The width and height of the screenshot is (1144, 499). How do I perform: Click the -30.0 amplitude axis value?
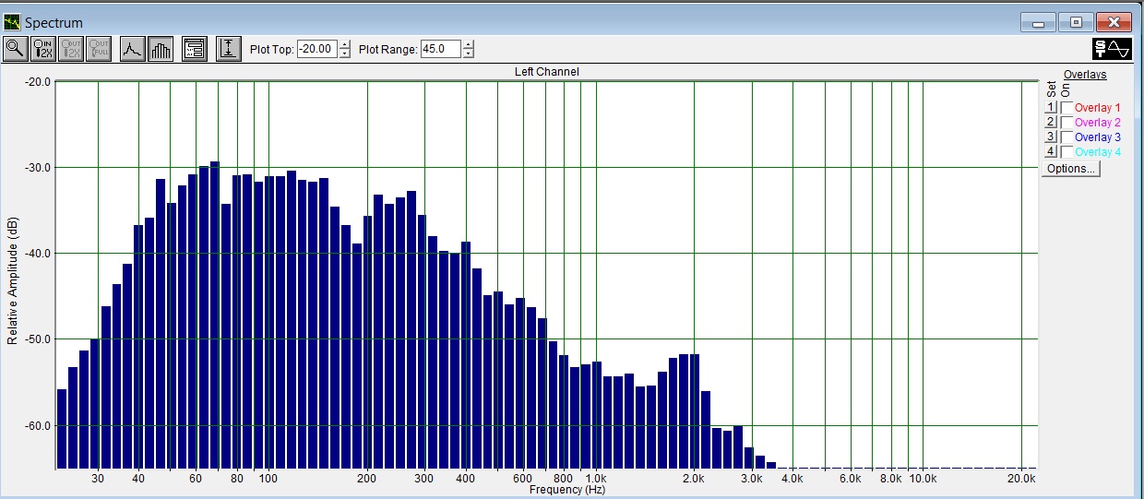point(36,168)
